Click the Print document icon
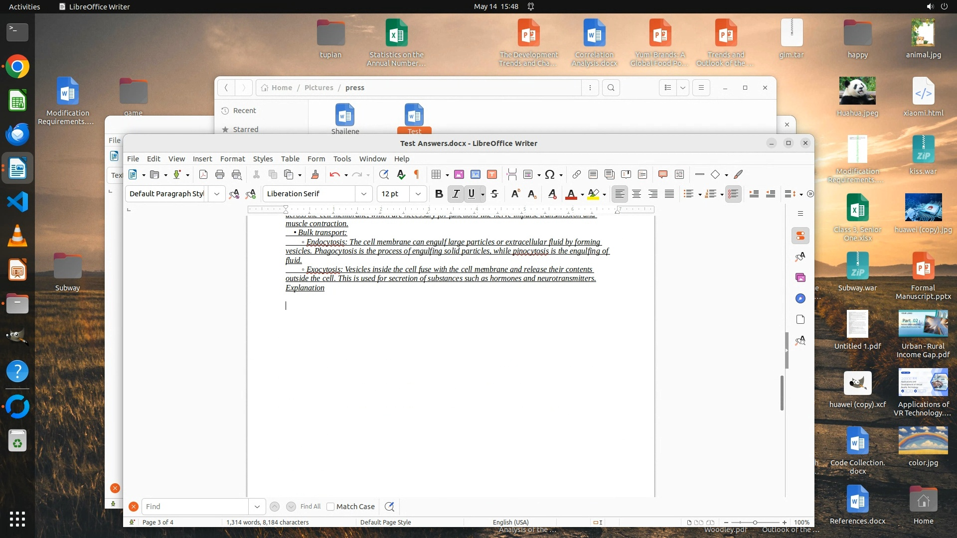The height and width of the screenshot is (538, 957). pyautogui.click(x=220, y=174)
